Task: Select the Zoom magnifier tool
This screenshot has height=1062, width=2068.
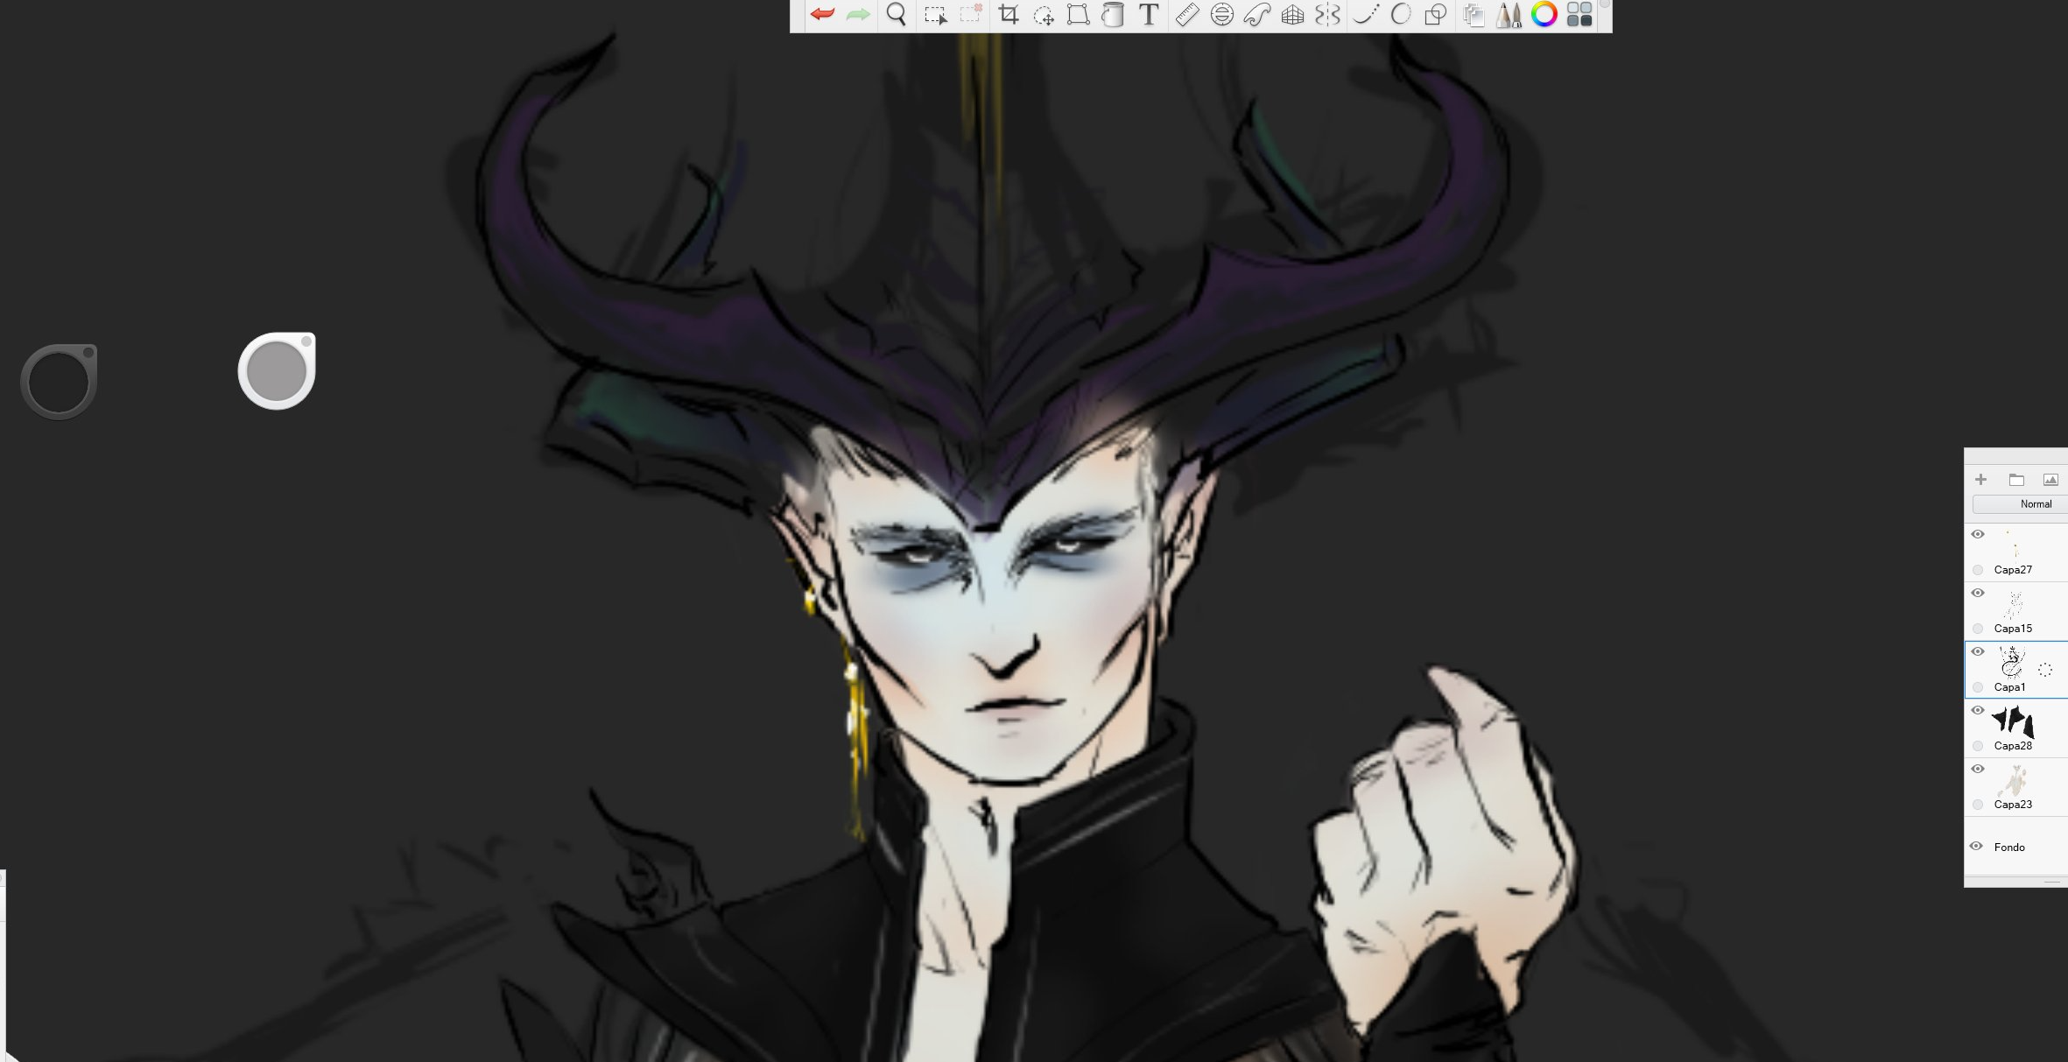Action: pos(896,14)
